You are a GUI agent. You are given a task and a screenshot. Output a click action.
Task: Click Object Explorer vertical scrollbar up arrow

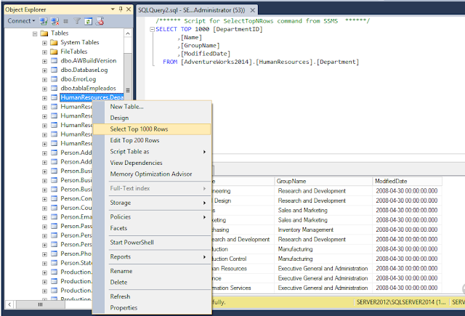pyautogui.click(x=128, y=33)
